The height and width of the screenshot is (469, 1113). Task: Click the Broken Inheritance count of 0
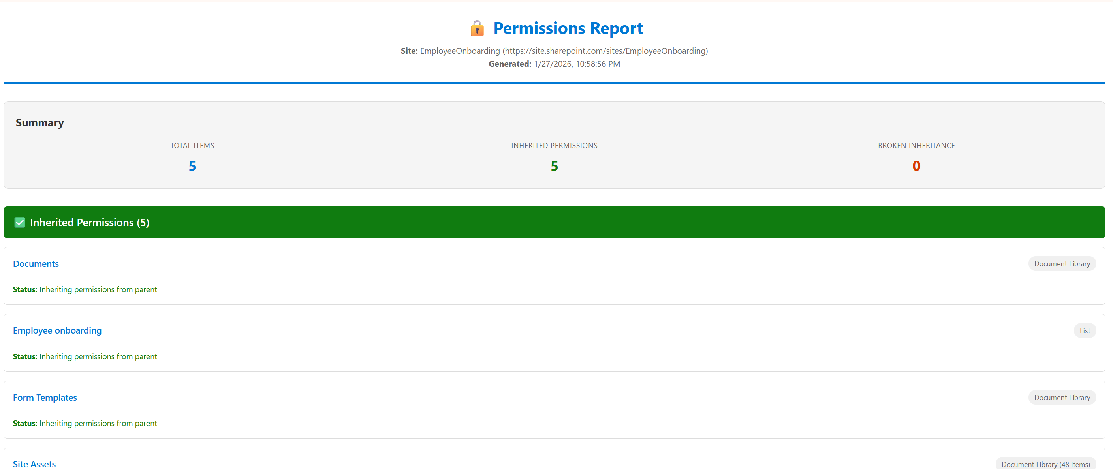coord(916,165)
